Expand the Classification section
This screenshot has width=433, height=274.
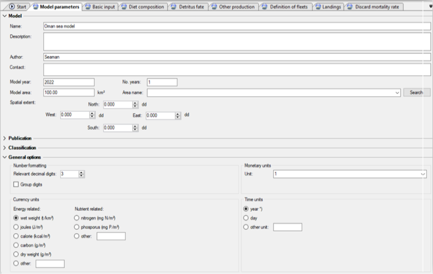click(x=5, y=148)
